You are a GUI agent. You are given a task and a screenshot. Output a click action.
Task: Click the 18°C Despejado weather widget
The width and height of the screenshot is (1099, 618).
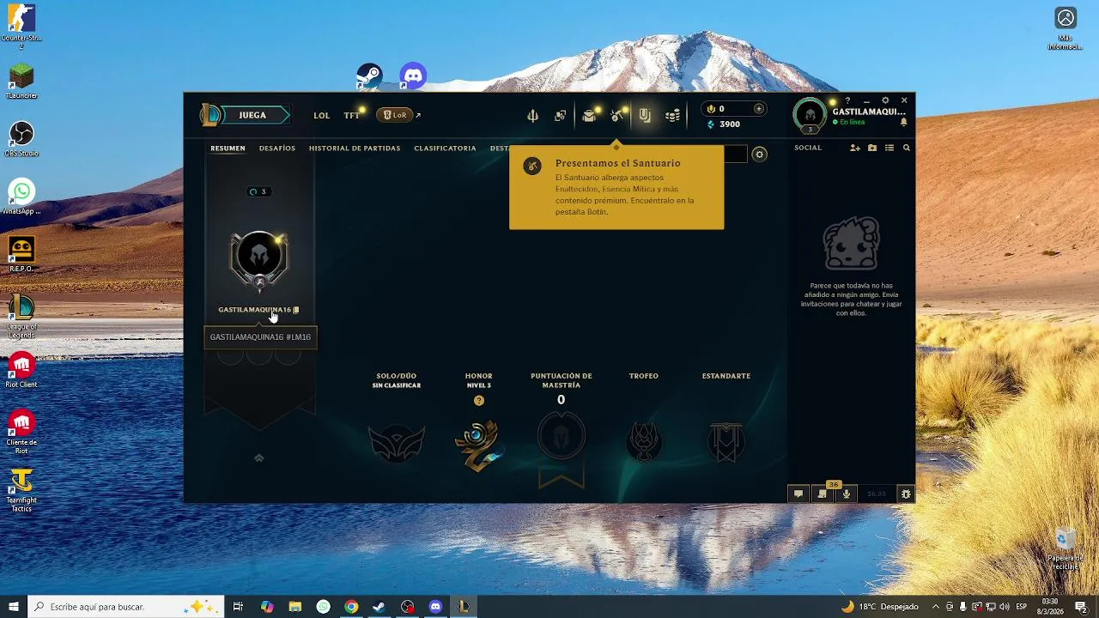point(880,607)
